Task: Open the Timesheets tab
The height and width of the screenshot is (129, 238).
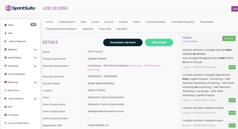Action: pos(207,22)
